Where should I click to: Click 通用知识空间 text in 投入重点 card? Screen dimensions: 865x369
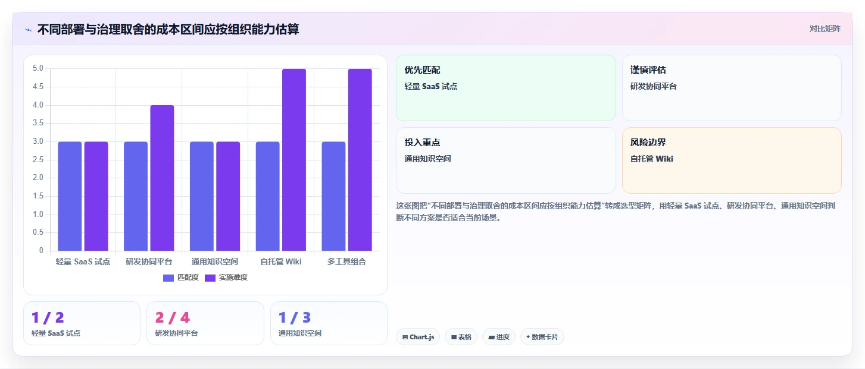click(x=427, y=159)
